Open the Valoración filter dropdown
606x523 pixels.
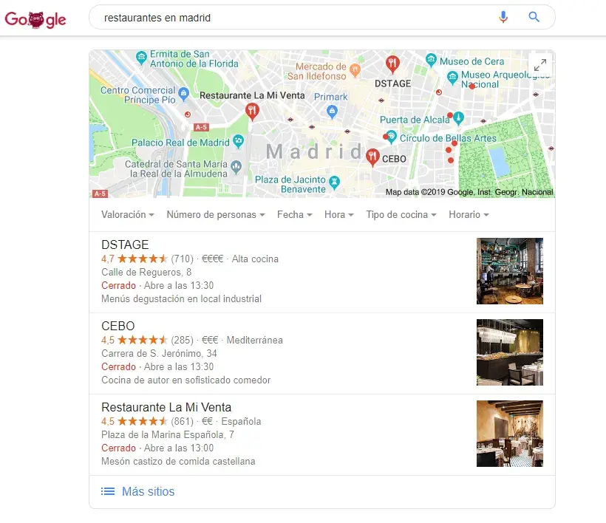(128, 215)
